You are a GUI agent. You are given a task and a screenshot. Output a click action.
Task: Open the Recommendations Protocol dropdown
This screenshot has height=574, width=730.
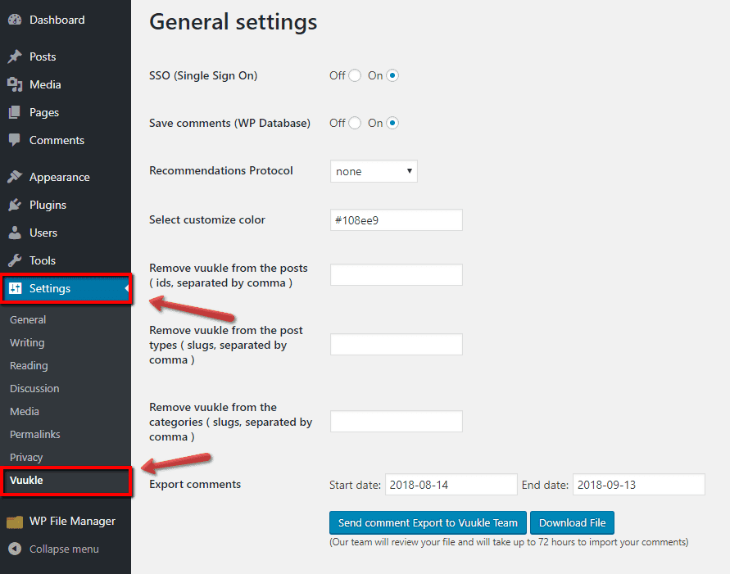click(374, 171)
